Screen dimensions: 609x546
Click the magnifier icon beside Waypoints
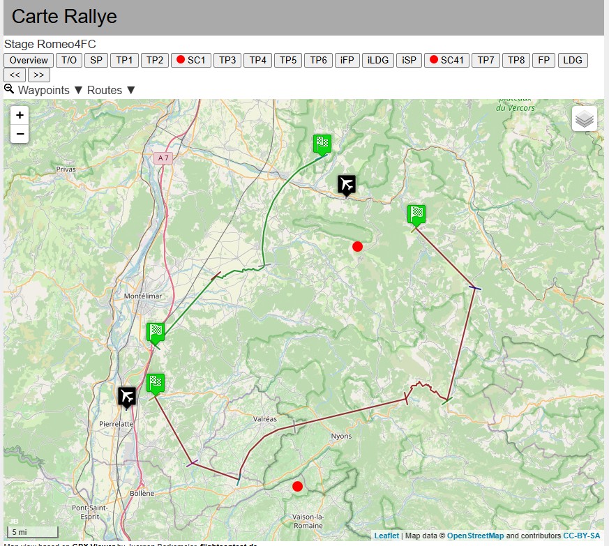click(x=9, y=89)
